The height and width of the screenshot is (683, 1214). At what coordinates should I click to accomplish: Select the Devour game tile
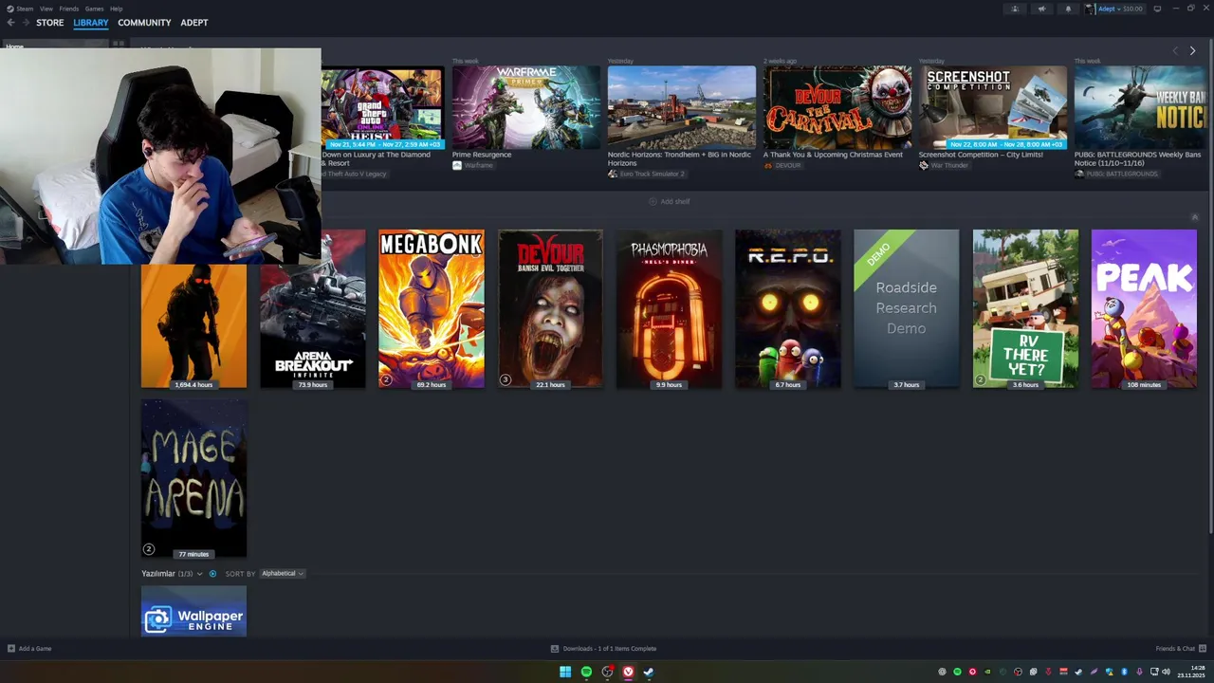(550, 308)
